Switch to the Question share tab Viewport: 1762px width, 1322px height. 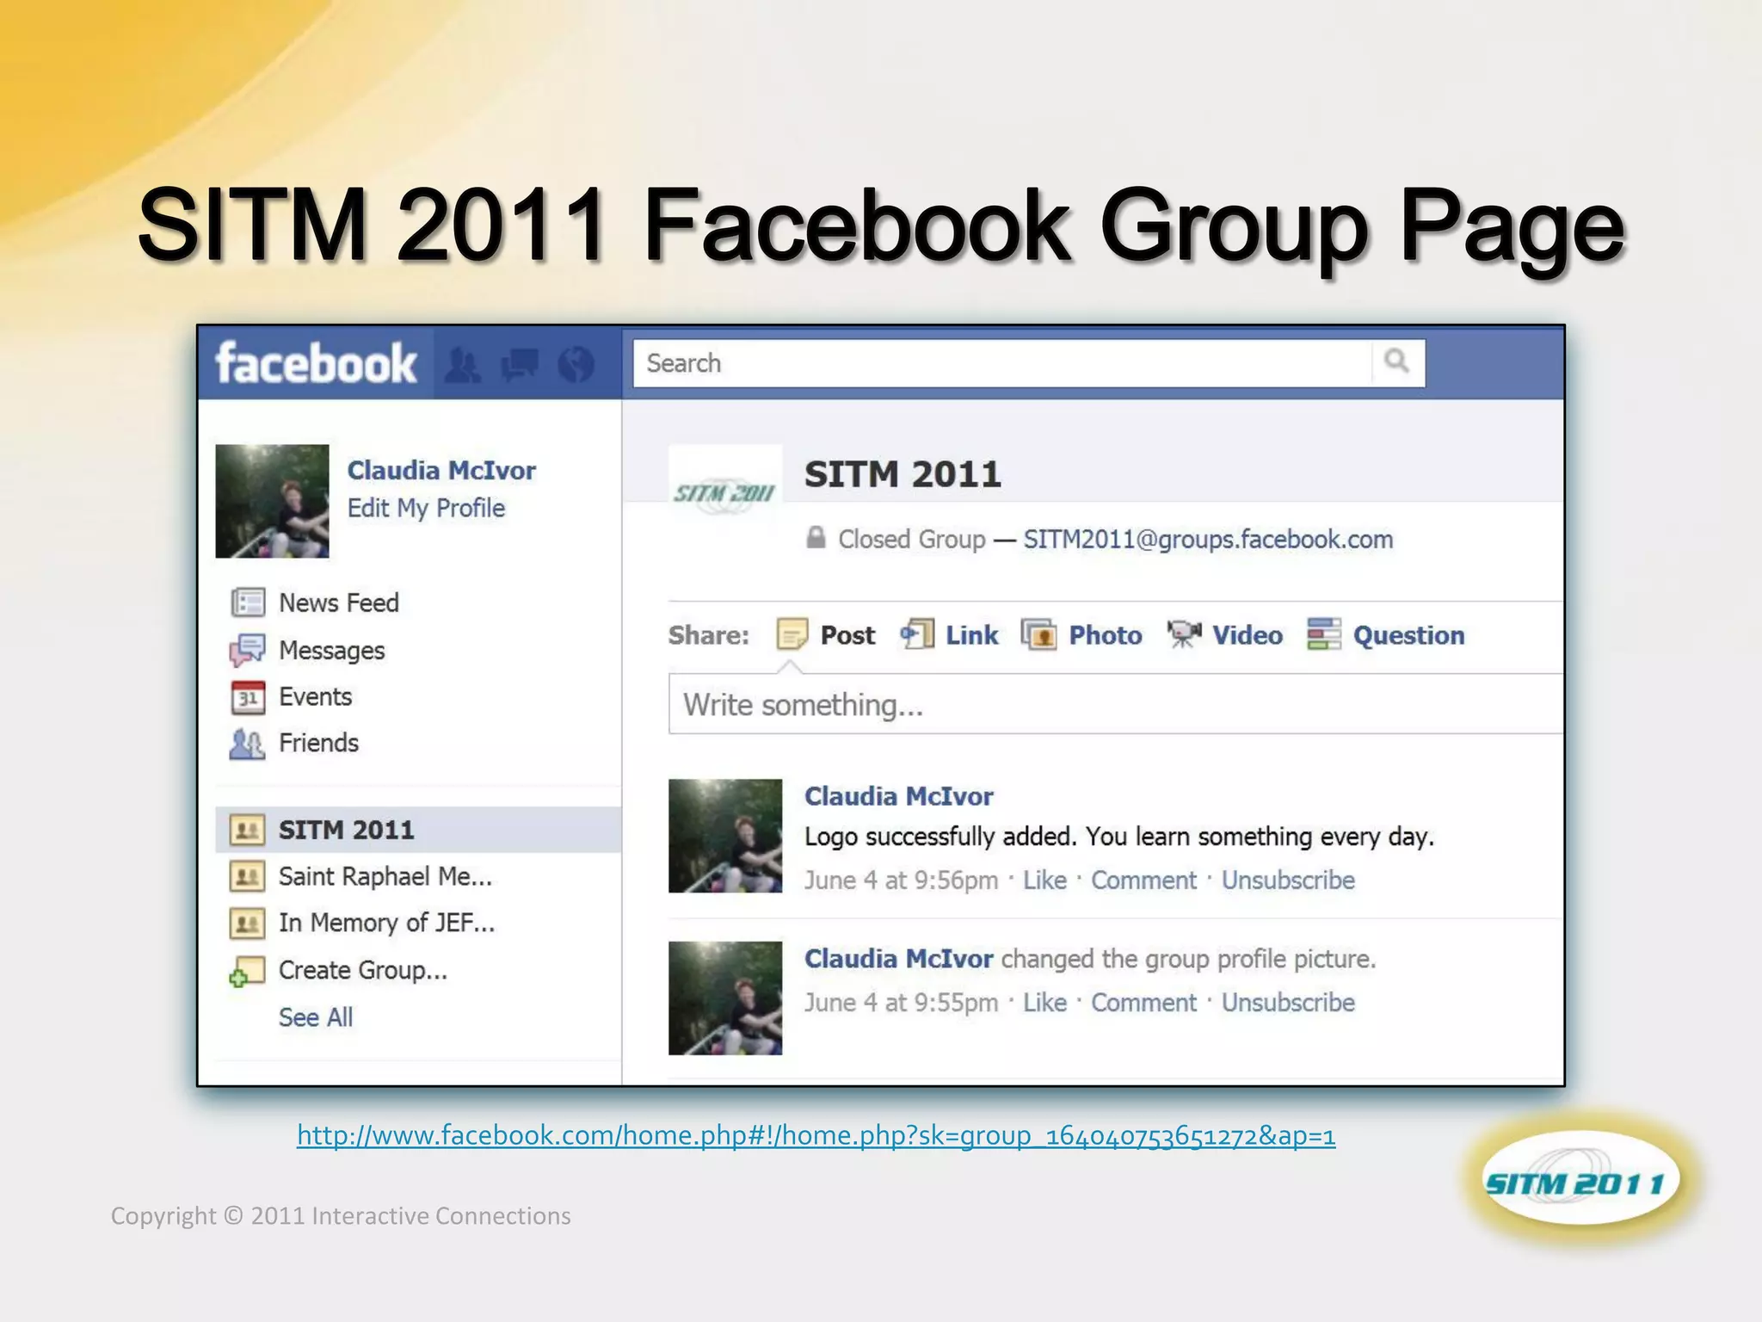(x=1408, y=635)
